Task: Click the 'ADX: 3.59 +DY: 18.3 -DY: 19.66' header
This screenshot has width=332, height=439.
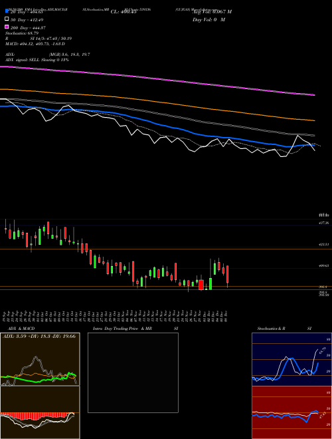Action: (39, 336)
